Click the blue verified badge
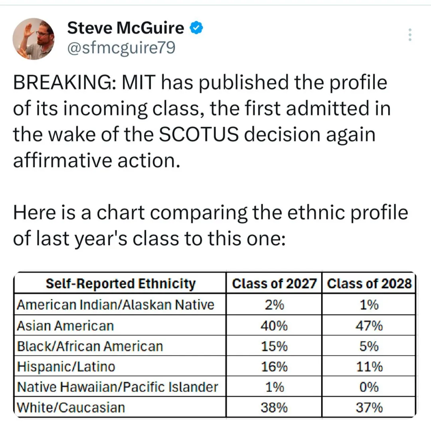Screen dimensions: 431x424 point(196,28)
